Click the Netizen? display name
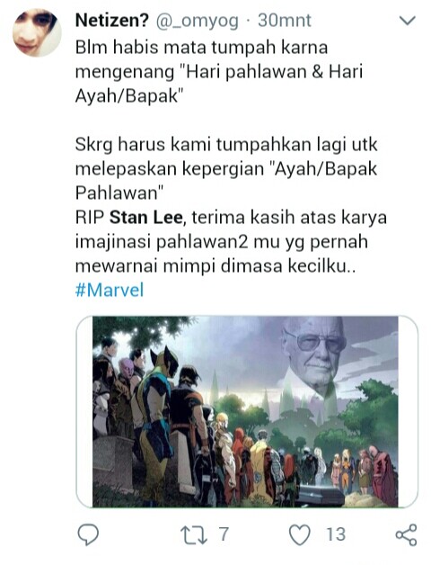Image resolution: width=431 pixels, height=565 pixels. (x=112, y=21)
